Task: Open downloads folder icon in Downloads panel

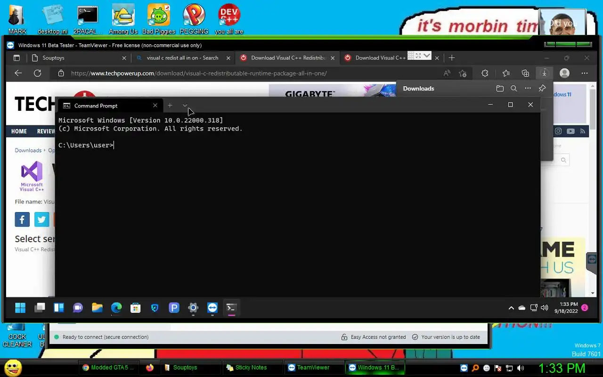Action: (500, 89)
